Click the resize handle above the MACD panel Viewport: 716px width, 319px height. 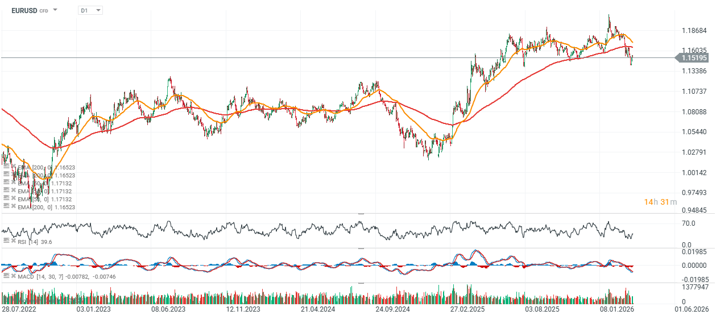pos(361,248)
